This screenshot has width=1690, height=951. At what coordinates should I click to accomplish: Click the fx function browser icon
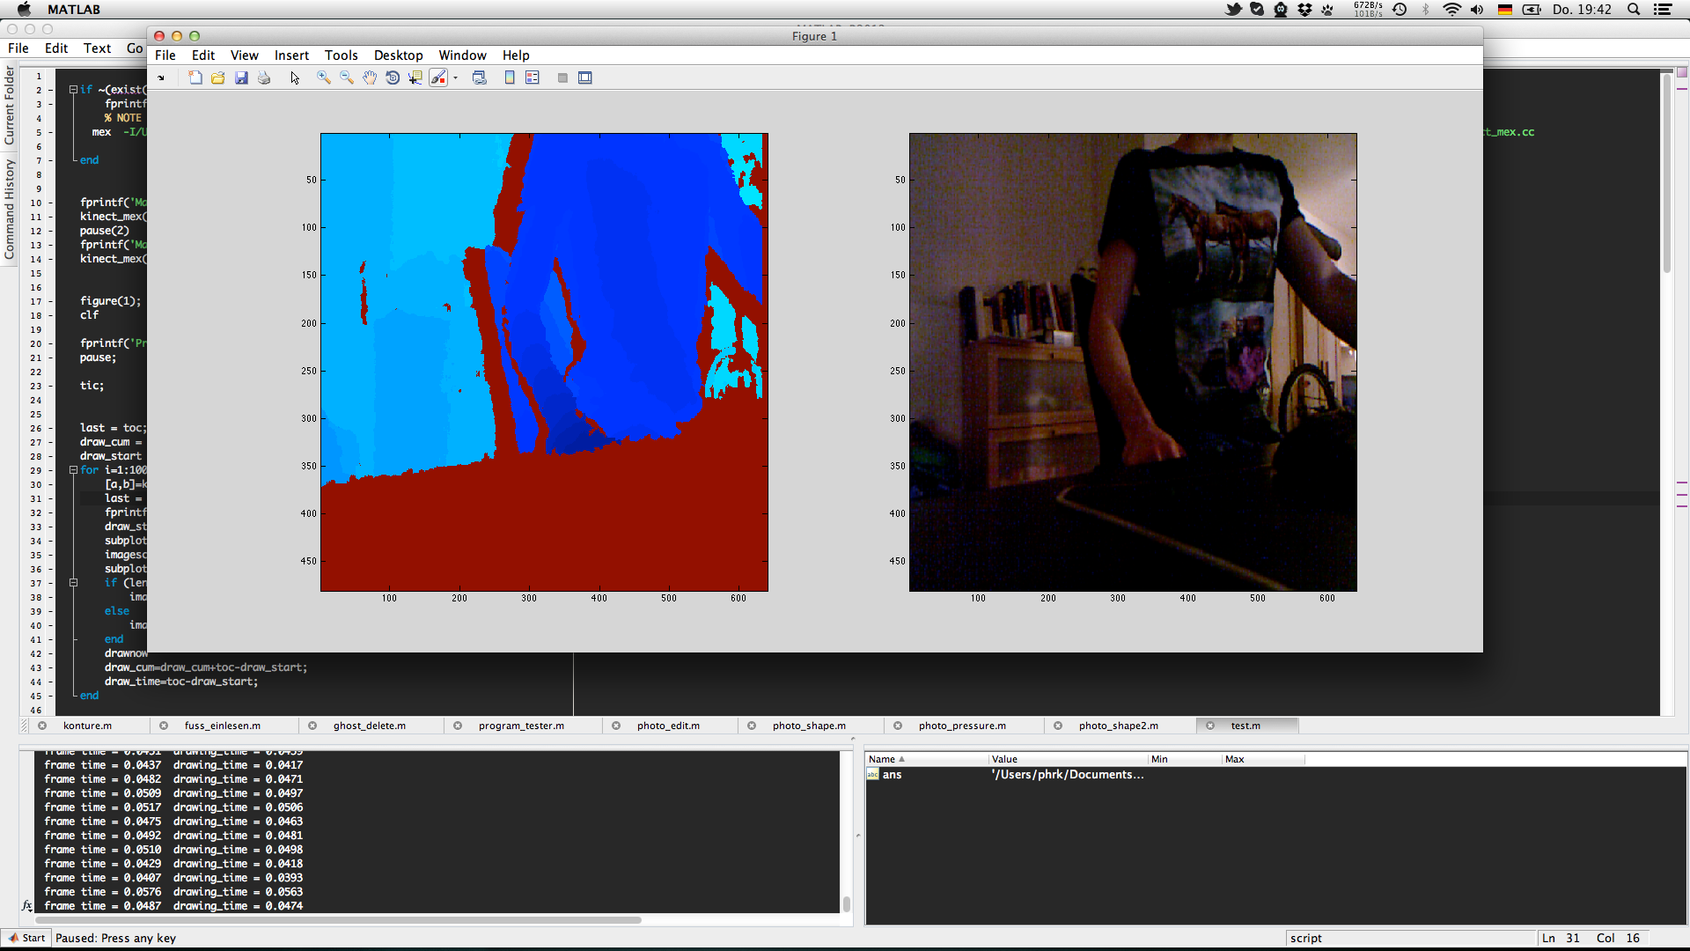tap(26, 905)
